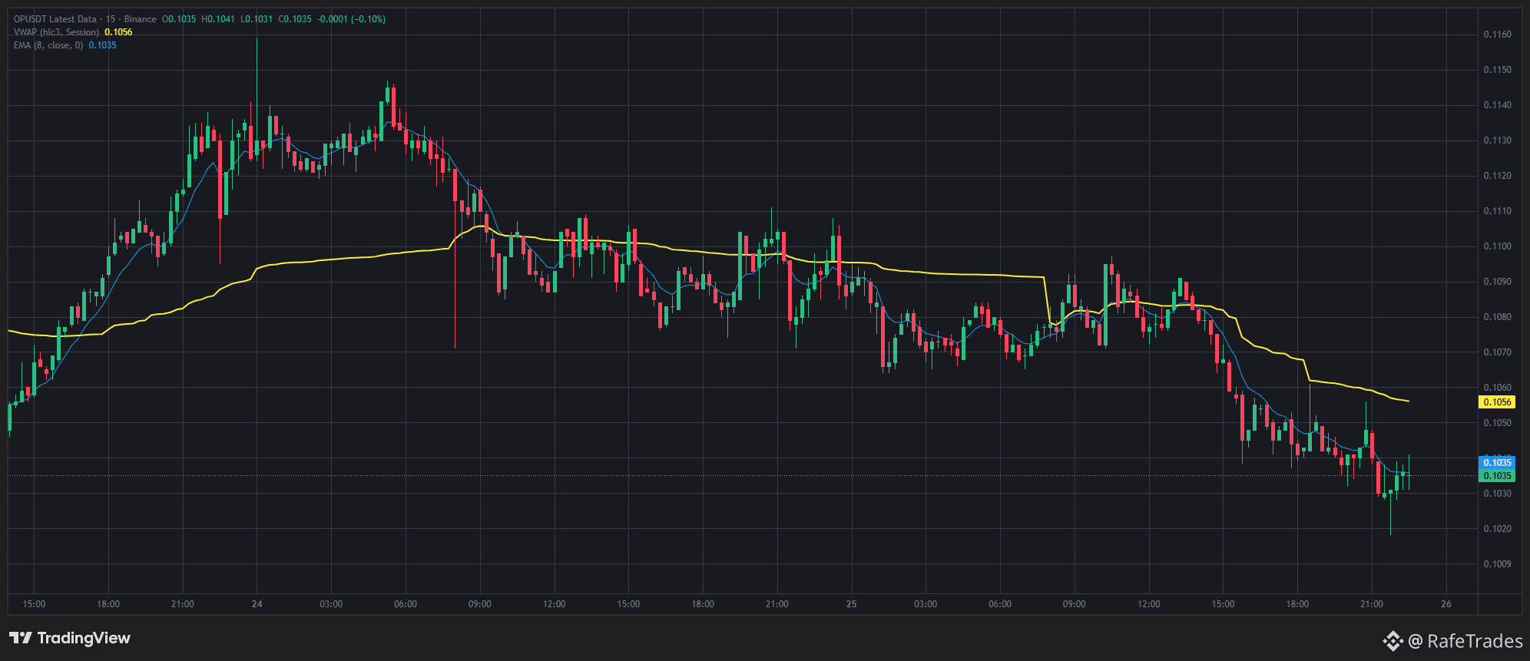Click the 0.1090 price axis label
Image resolution: width=1530 pixels, height=661 pixels.
click(1497, 282)
